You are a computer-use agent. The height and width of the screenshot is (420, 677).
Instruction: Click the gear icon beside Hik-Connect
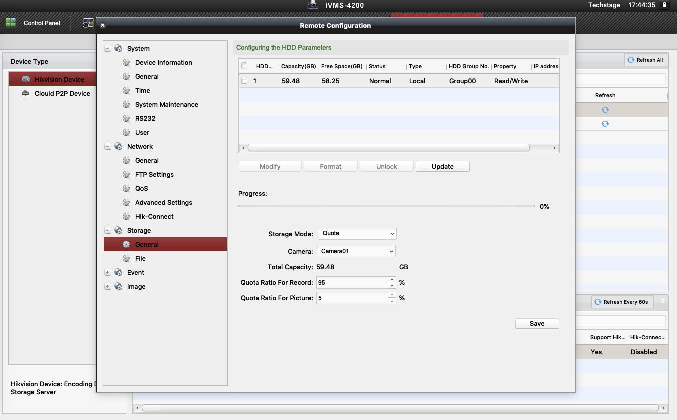click(x=126, y=217)
